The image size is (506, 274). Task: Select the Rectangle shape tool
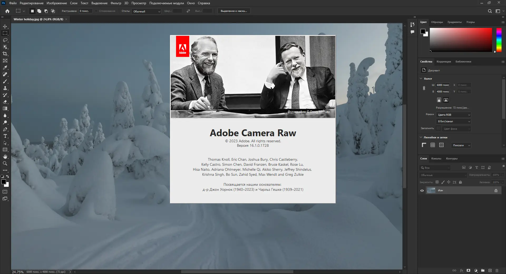click(x=5, y=150)
